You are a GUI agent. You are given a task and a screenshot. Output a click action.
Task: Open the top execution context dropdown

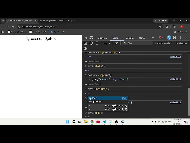click(107, 43)
